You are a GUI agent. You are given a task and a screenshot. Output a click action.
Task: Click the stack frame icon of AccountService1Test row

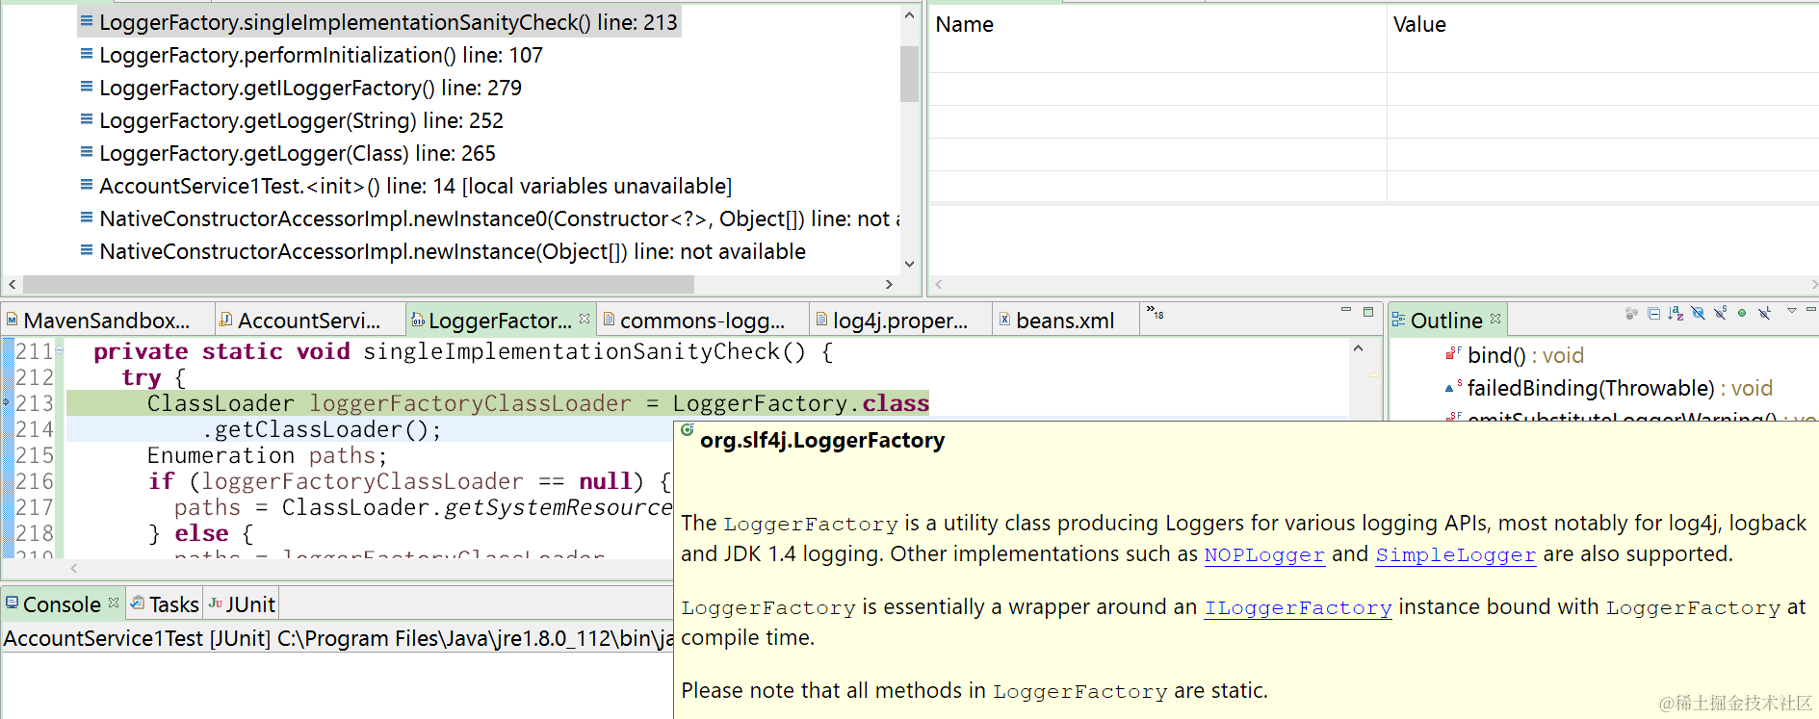[x=87, y=185]
